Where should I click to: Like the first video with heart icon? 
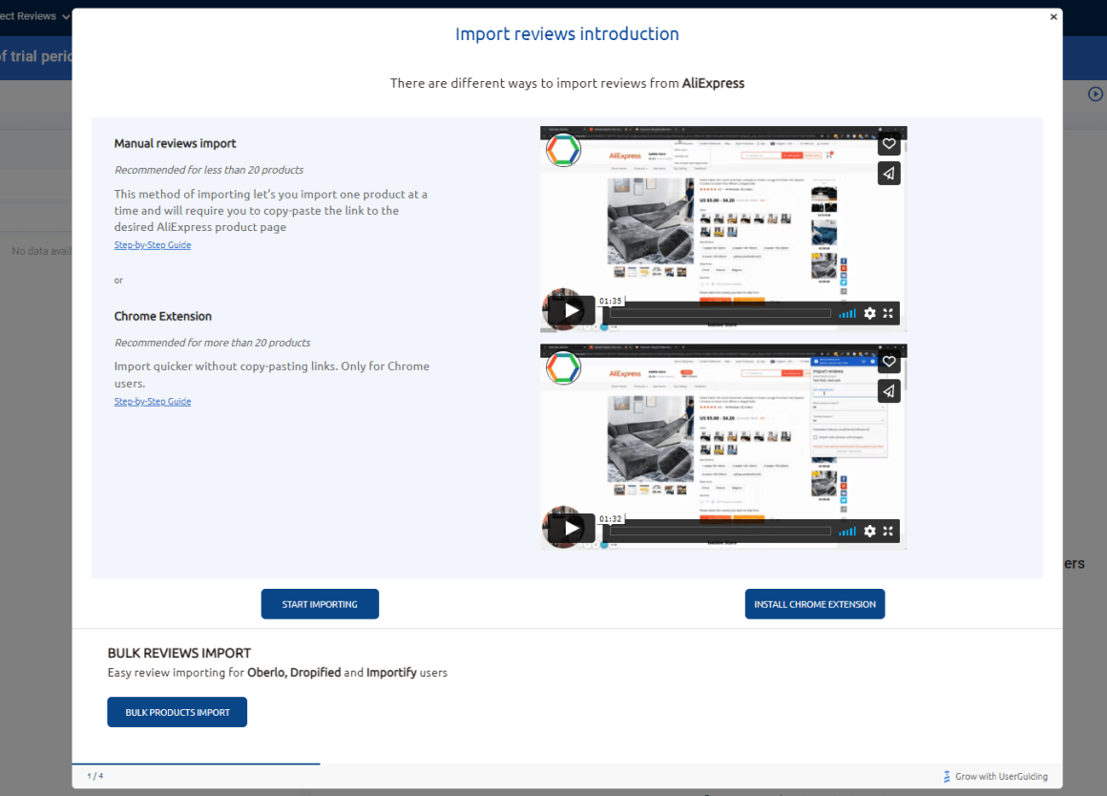pos(888,144)
